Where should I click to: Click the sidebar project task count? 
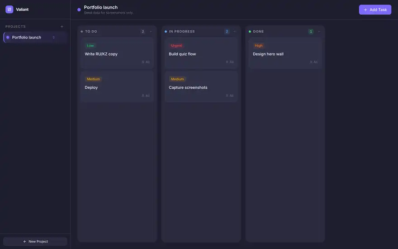tap(53, 37)
